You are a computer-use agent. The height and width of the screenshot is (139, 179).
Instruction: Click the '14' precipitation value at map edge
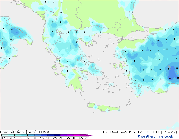[x=178, y=78]
